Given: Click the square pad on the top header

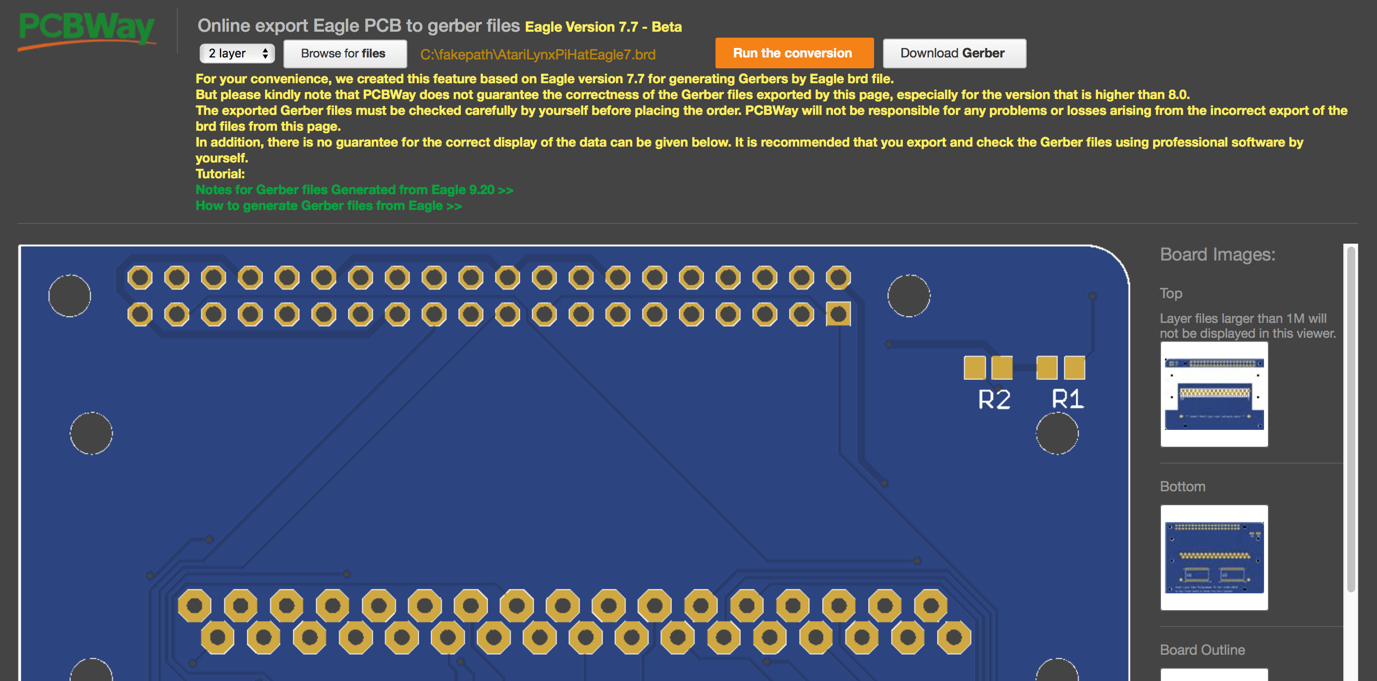Looking at the screenshot, I should pyautogui.click(x=837, y=314).
